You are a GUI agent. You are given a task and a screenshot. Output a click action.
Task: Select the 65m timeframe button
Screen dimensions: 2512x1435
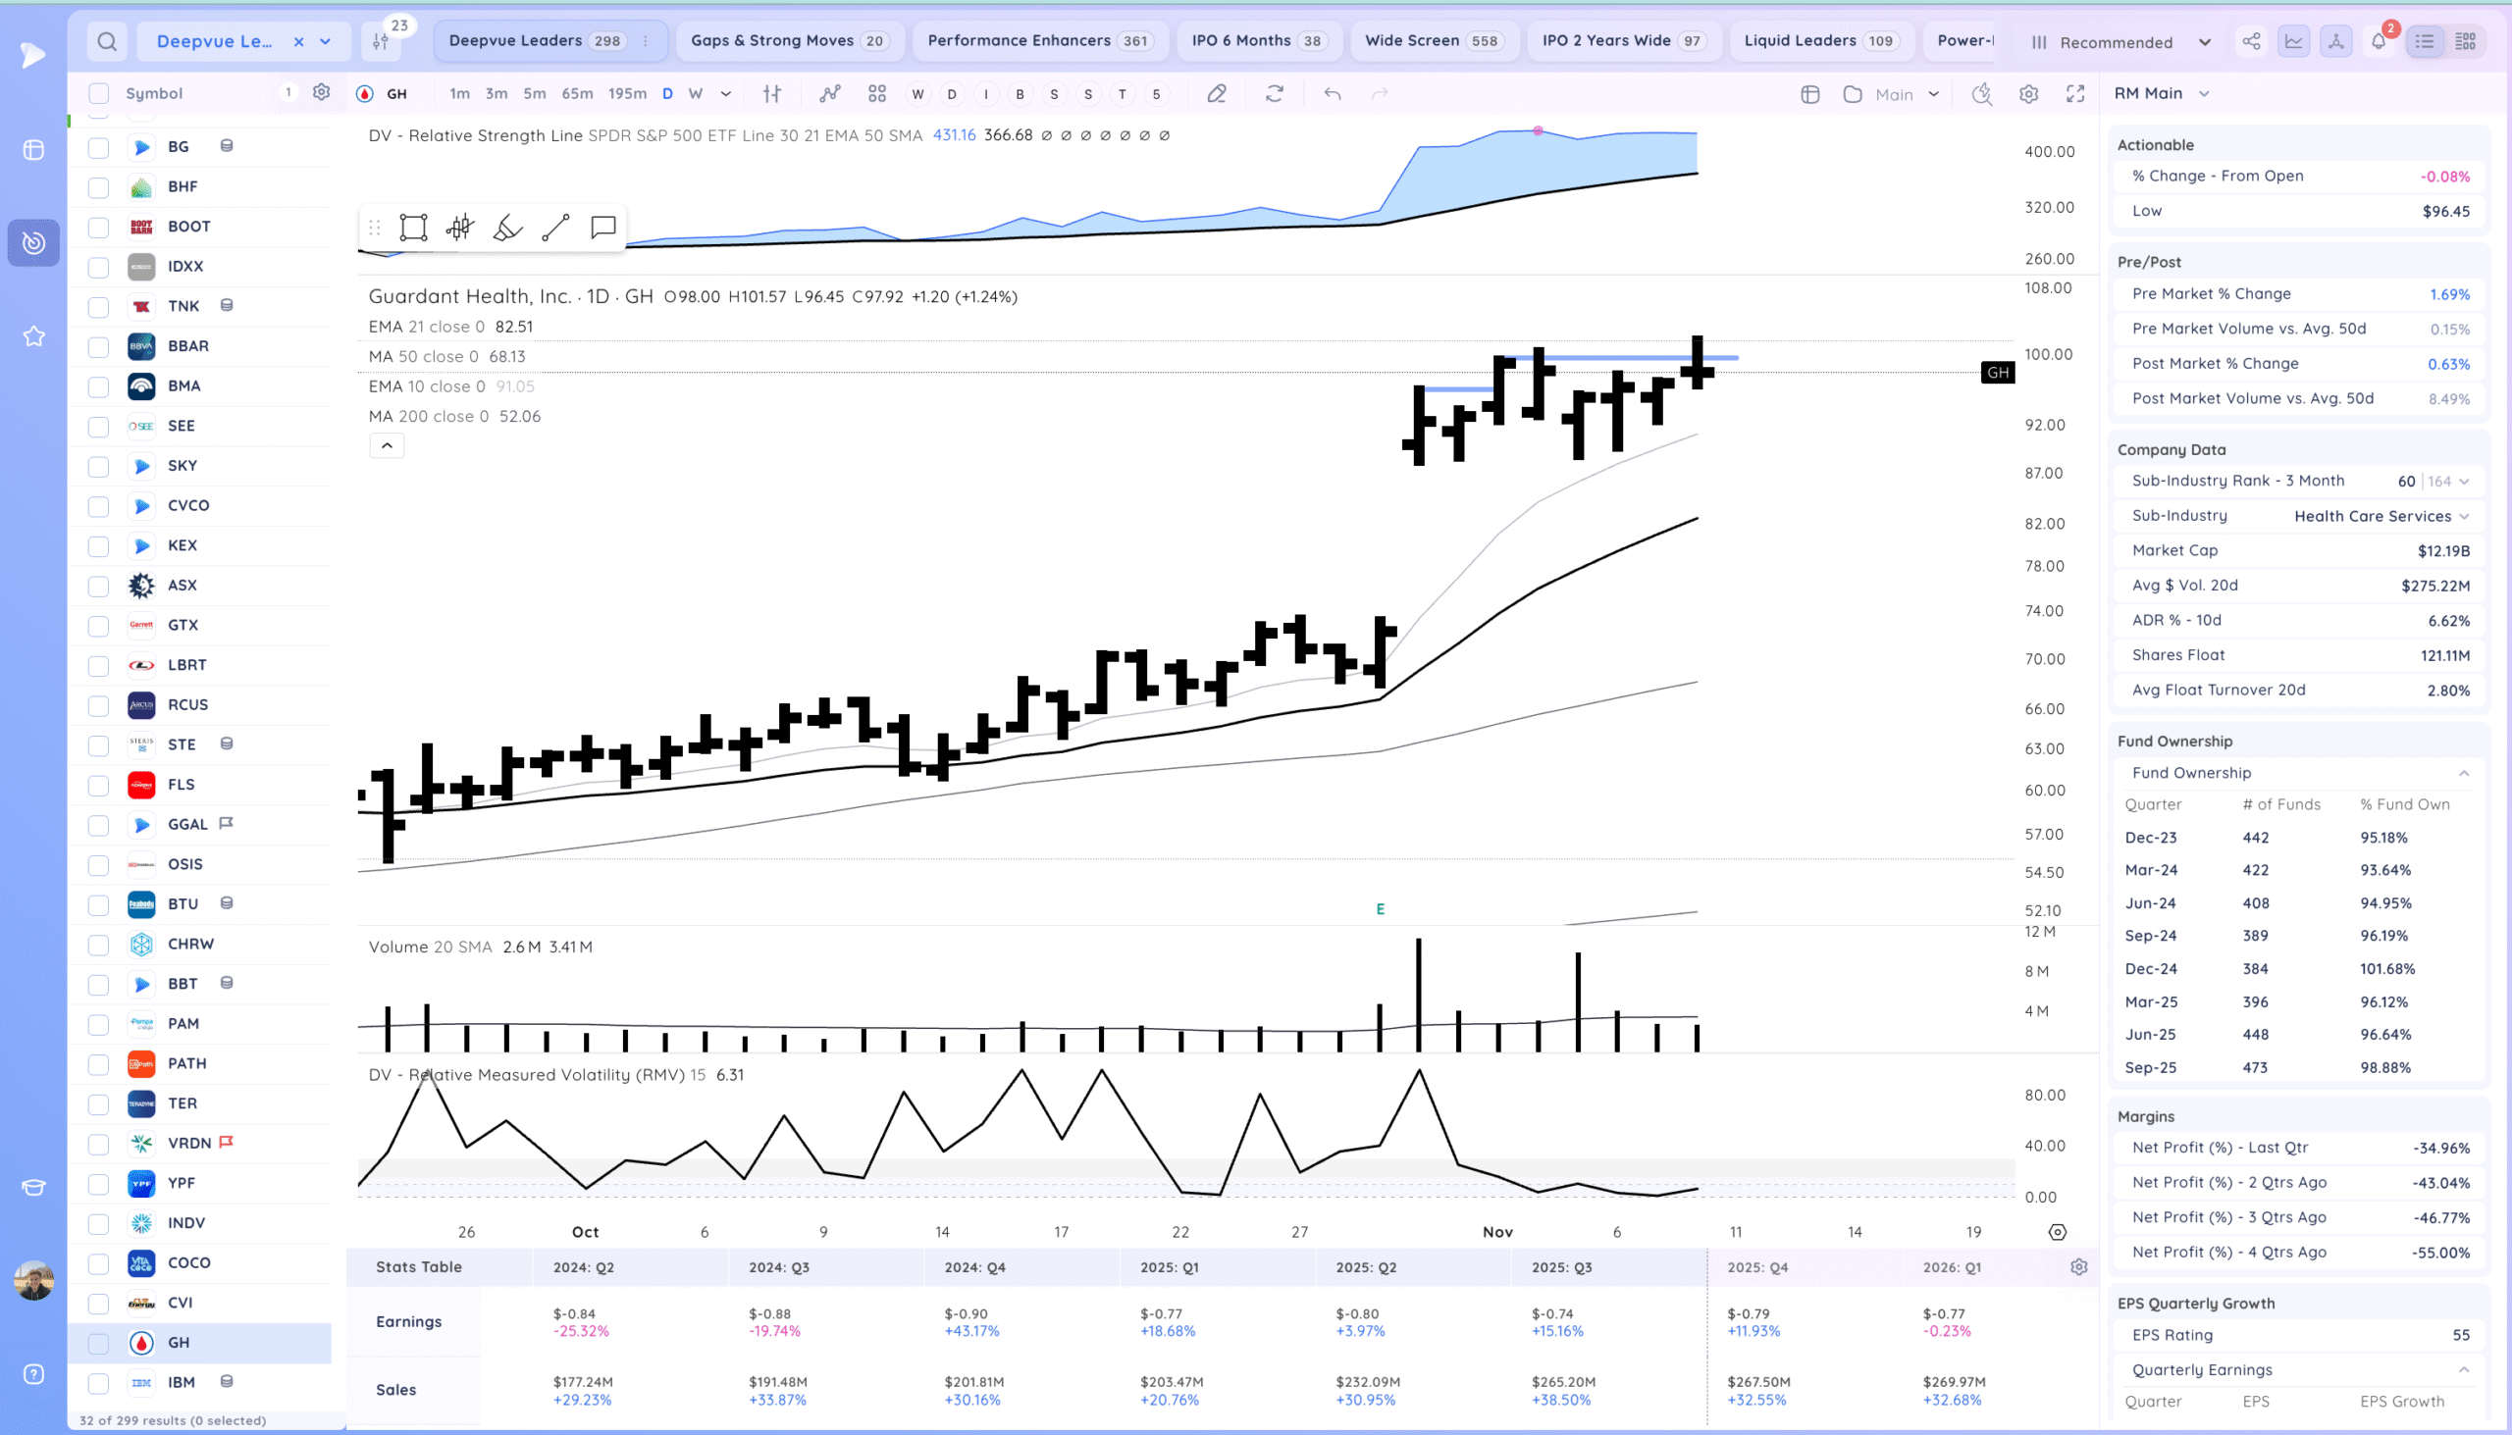click(577, 93)
